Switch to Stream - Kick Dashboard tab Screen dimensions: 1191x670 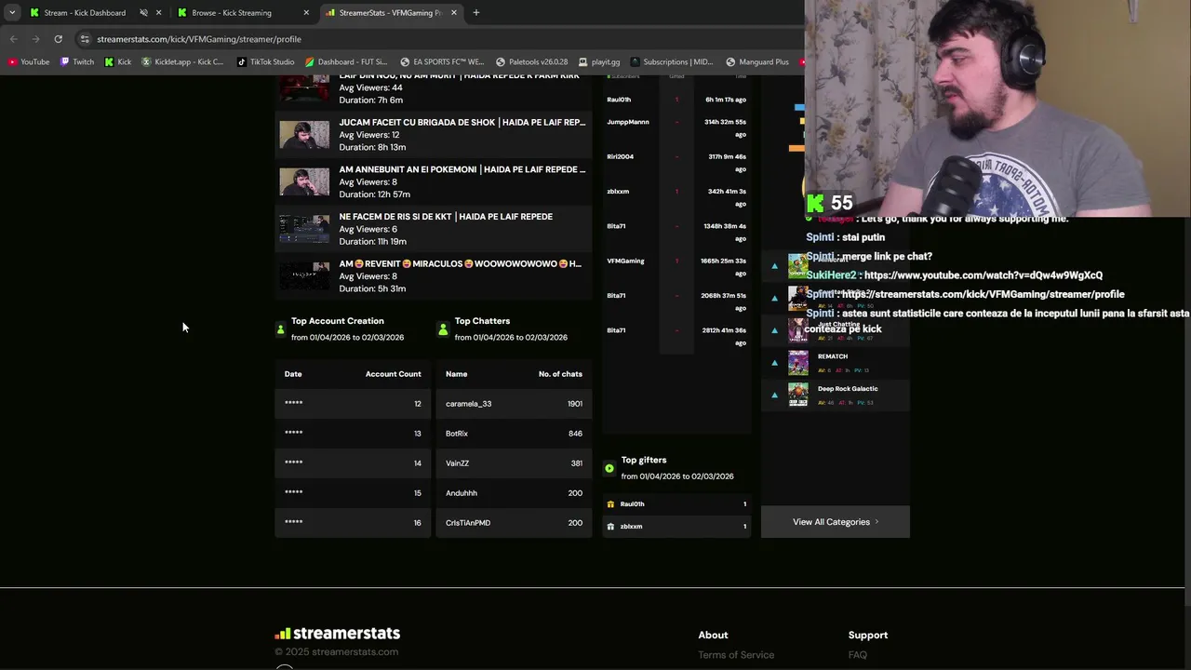[x=85, y=13]
